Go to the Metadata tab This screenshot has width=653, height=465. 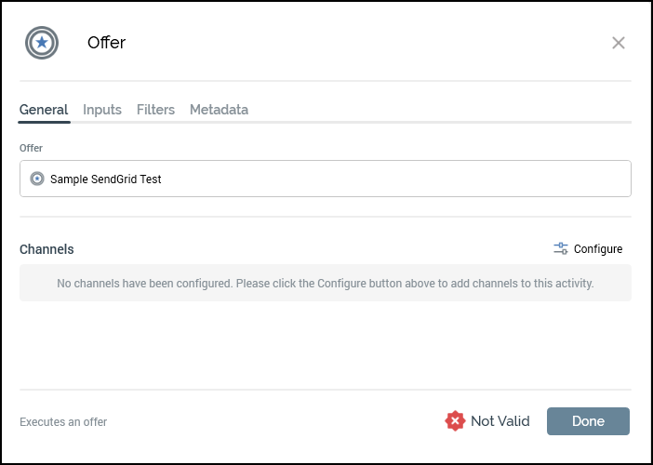pos(219,110)
